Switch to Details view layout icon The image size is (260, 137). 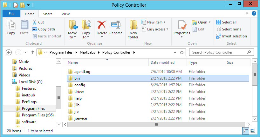[246, 131]
